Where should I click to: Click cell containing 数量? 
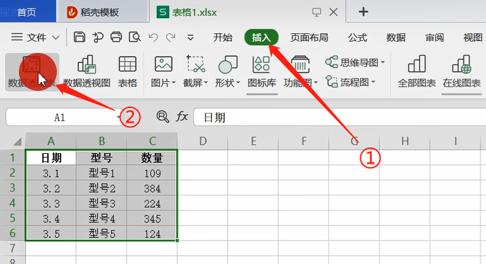tap(152, 158)
